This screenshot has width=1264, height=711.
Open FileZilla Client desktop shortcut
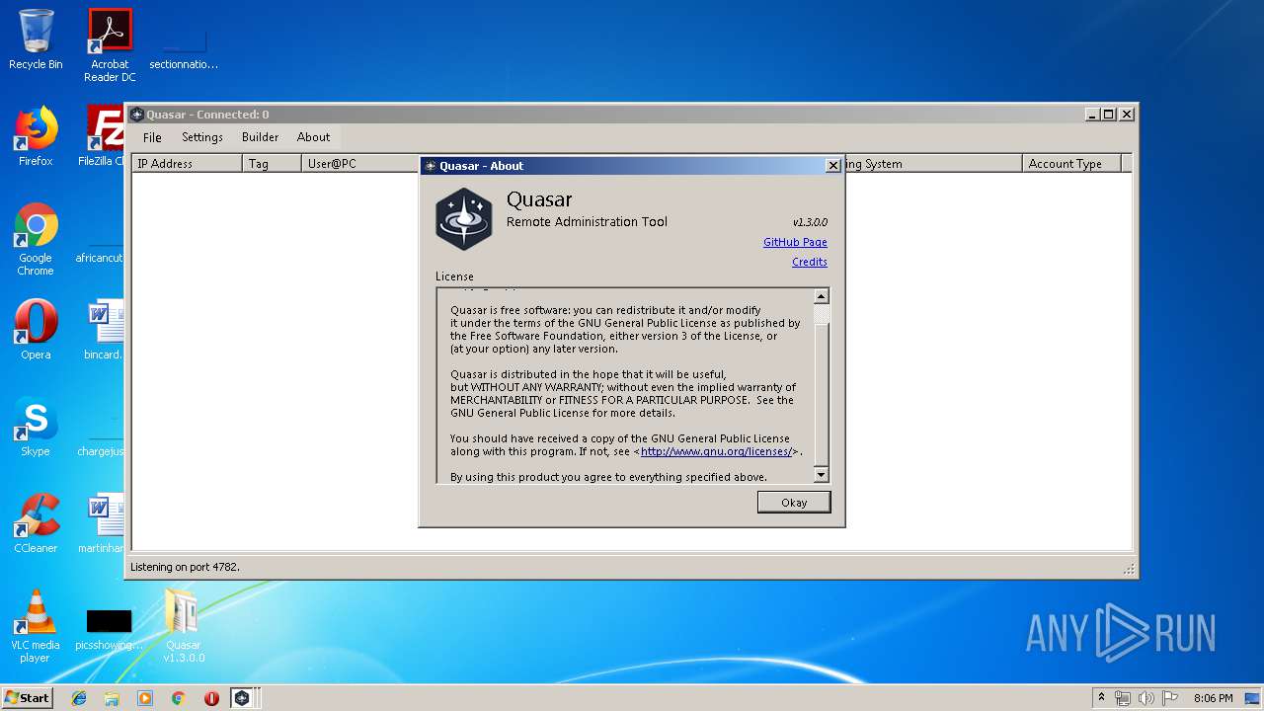point(103,136)
